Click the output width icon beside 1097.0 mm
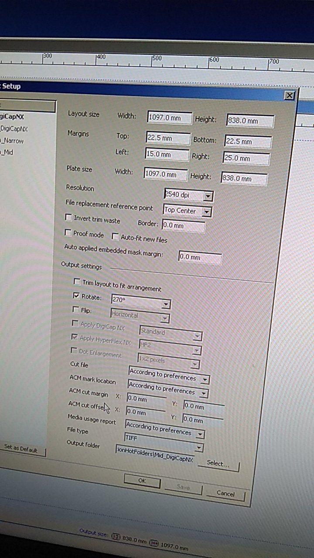The width and height of the screenshot is (314, 558). (154, 543)
